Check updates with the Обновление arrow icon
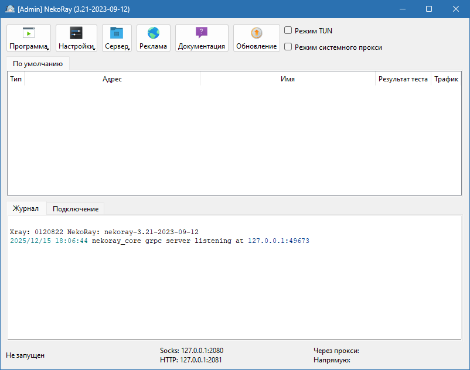The height and width of the screenshot is (370, 470). pos(256,32)
